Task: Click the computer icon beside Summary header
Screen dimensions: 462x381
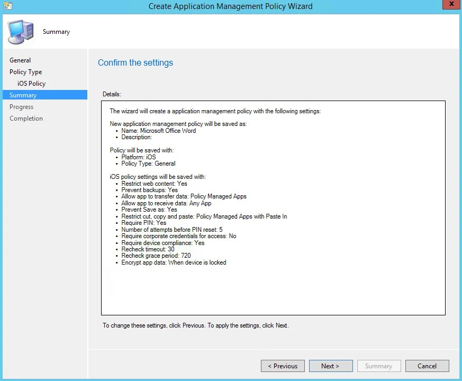Action: (x=21, y=32)
